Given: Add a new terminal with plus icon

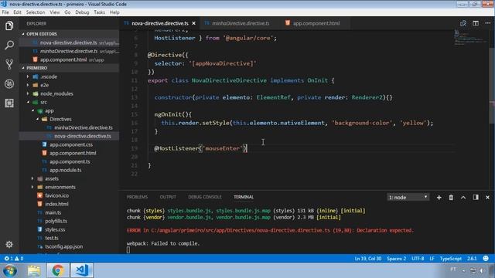Looking at the screenshot, I should 439,198.
